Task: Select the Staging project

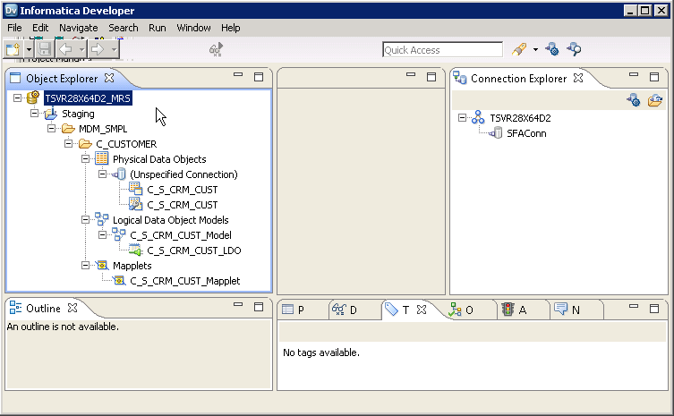Action: click(78, 114)
